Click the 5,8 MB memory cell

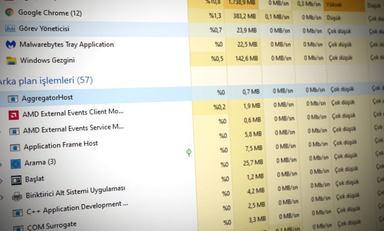[253, 134]
